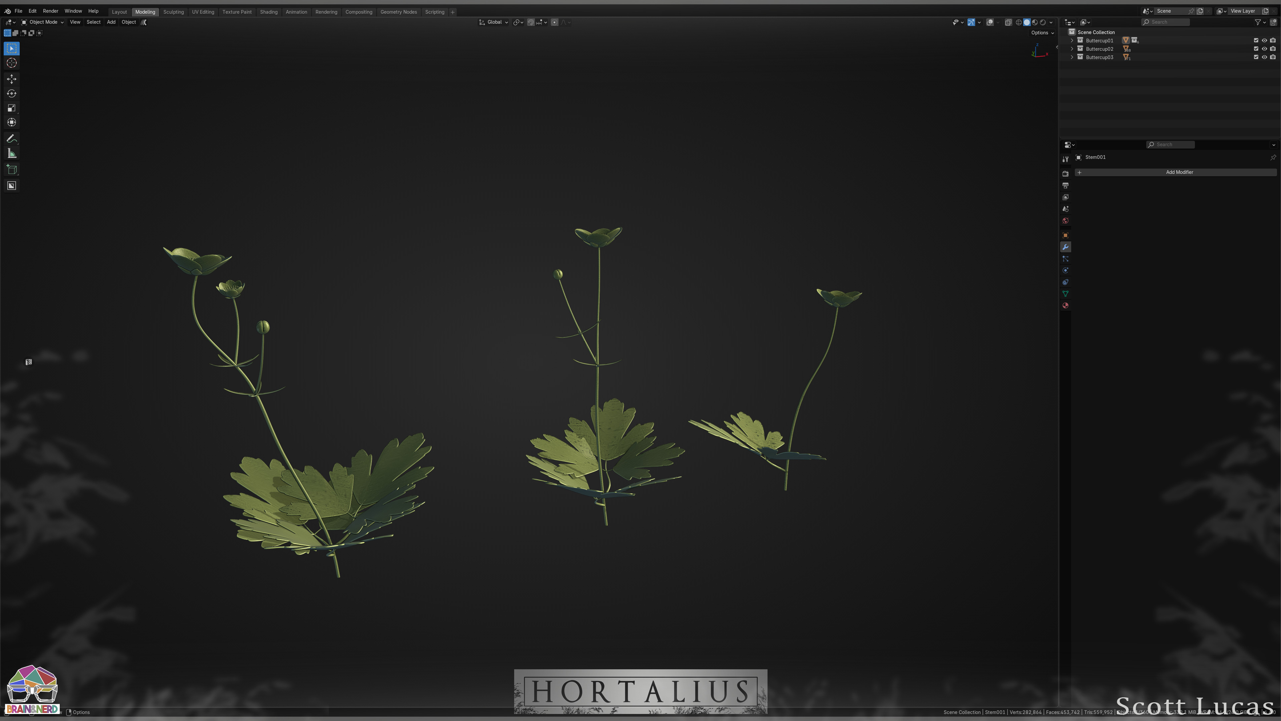Select the Transform tool

point(12,122)
